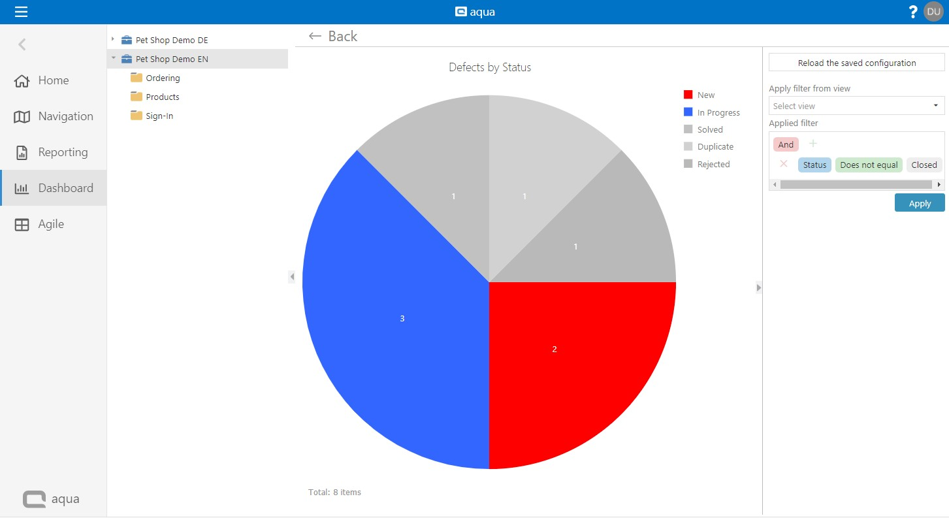Click the aqua logo in the header
This screenshot has width=949, height=518.
click(475, 12)
